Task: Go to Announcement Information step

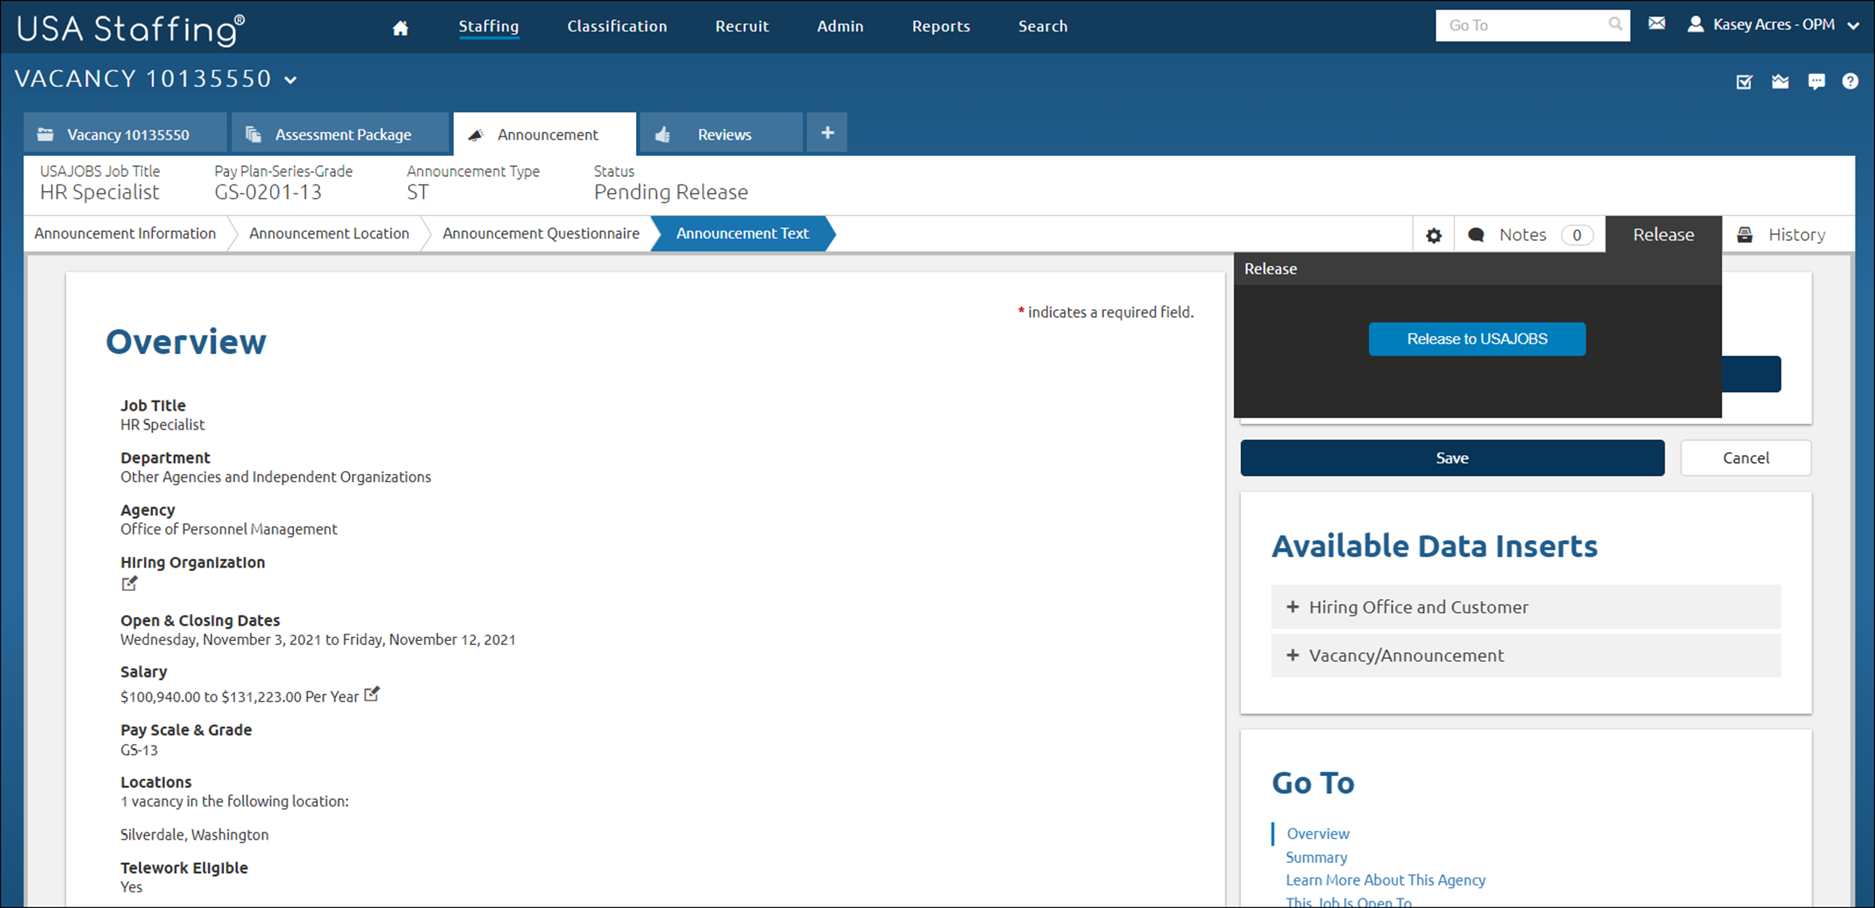Action: click(125, 234)
